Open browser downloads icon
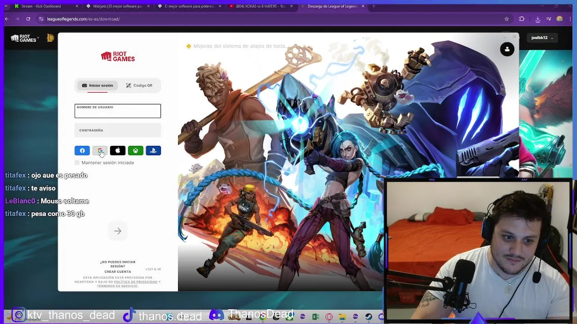The width and height of the screenshot is (577, 324). coord(538,19)
